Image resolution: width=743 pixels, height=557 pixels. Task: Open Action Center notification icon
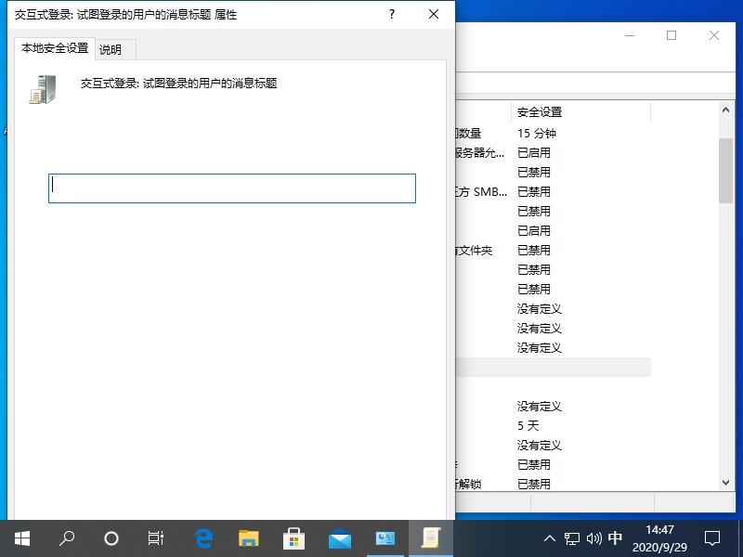pos(711,538)
